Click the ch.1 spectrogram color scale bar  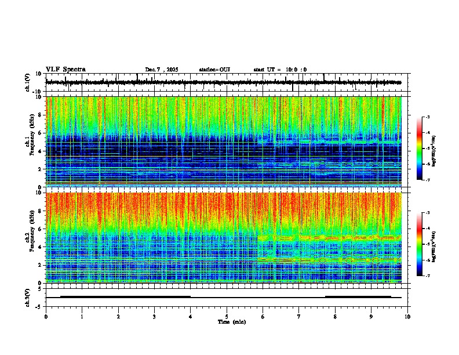tap(419, 148)
